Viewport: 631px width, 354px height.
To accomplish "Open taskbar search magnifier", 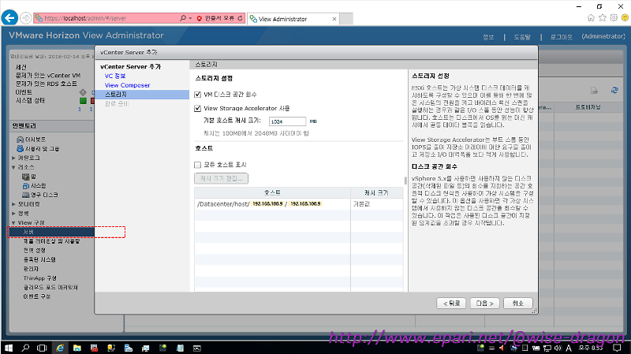I will [25, 348].
